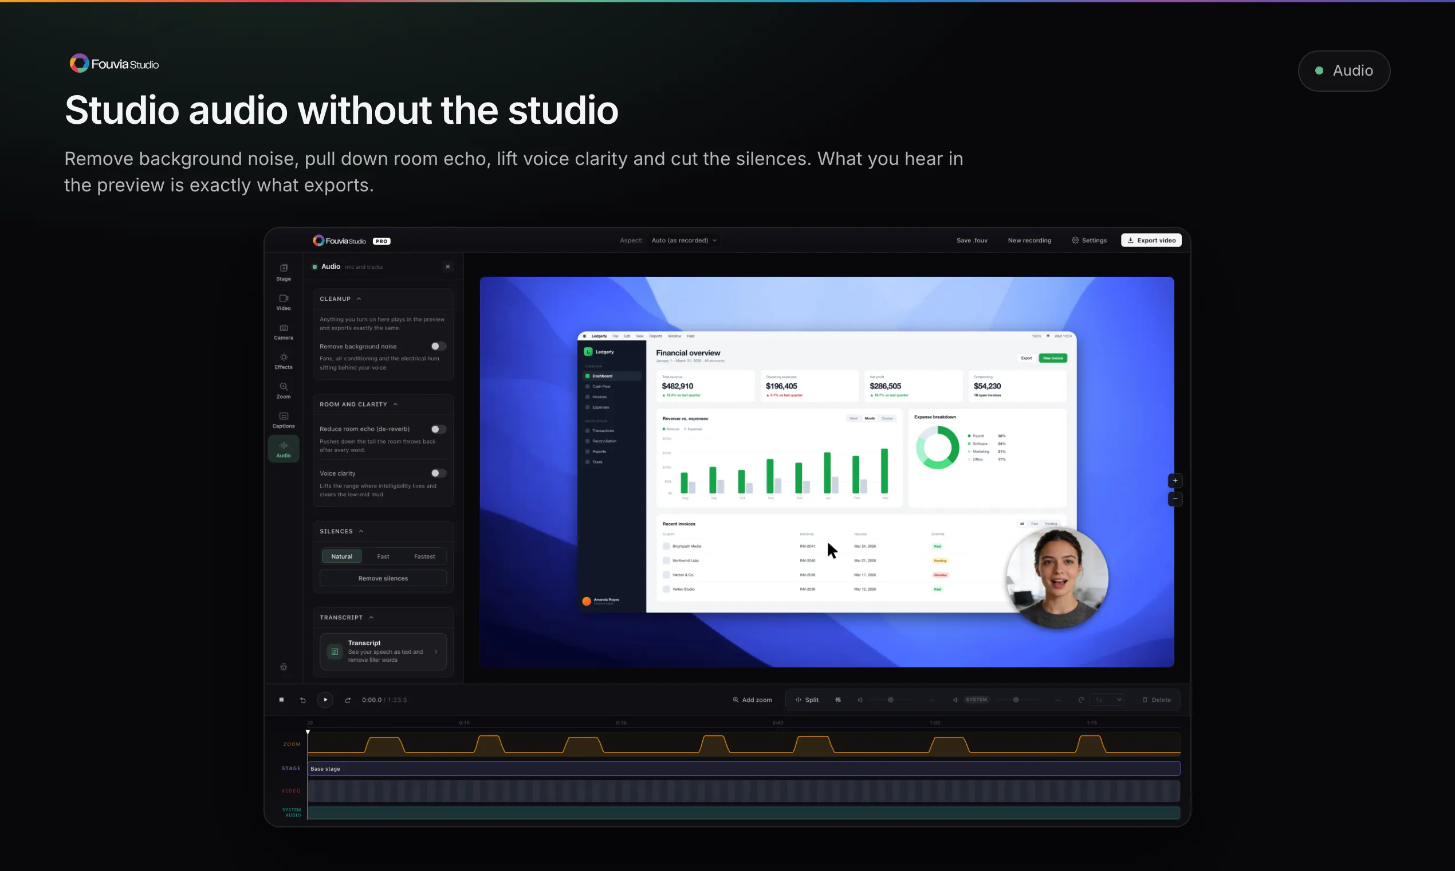Click the mixer levels icon next to Split

click(838, 700)
